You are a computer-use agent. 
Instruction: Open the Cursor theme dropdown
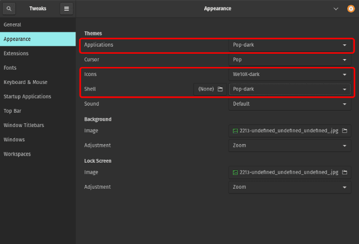pos(290,60)
